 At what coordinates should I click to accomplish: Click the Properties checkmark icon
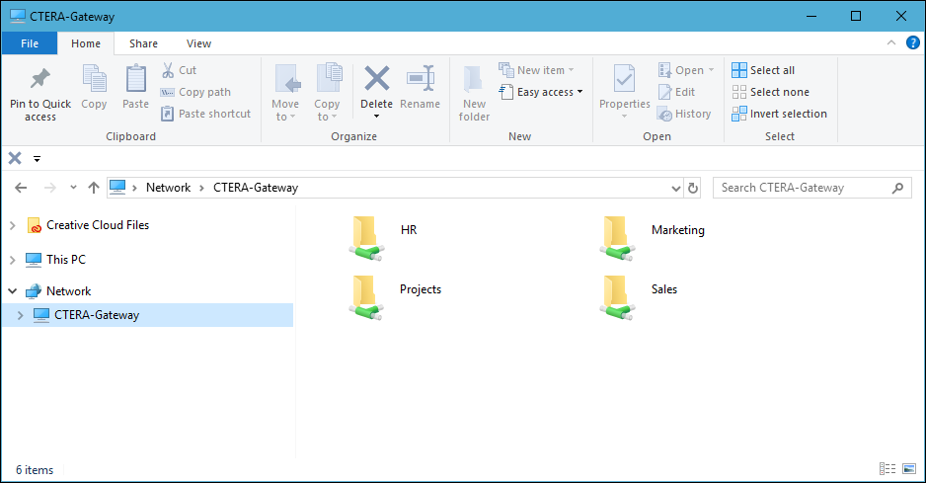pyautogui.click(x=624, y=79)
